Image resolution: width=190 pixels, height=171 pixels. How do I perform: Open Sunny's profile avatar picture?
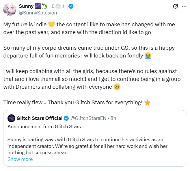click(x=10, y=10)
